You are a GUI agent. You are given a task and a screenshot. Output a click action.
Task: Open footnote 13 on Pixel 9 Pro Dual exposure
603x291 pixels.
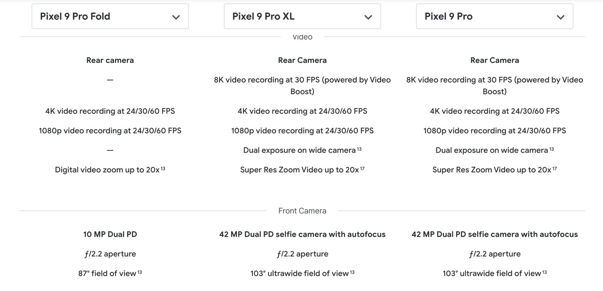(x=551, y=149)
